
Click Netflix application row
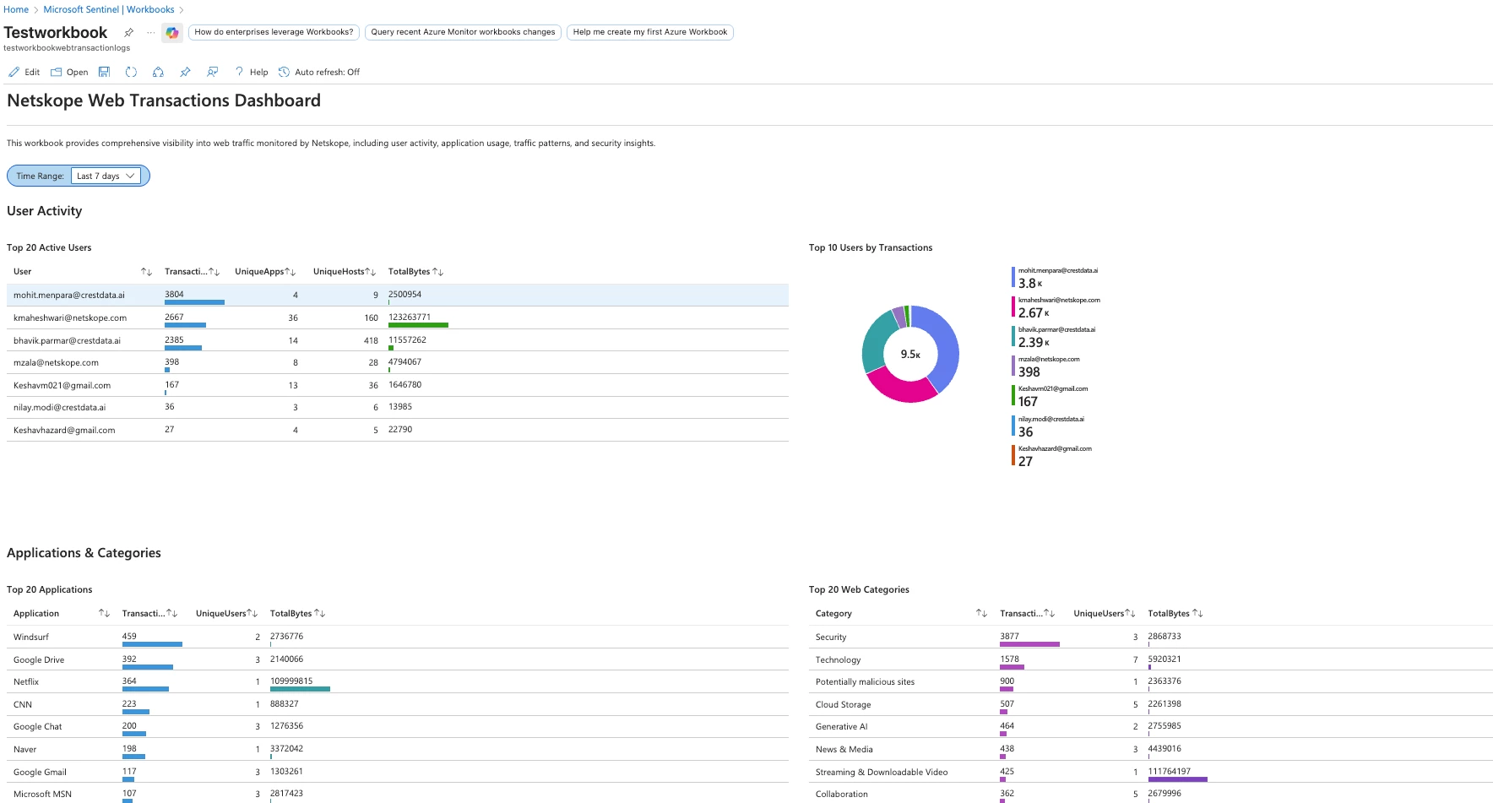tap(398, 681)
